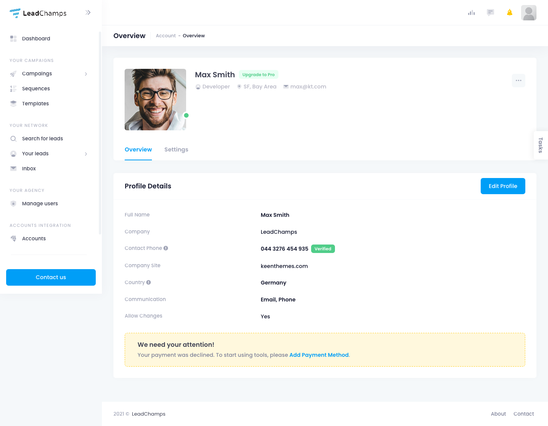Screen dimensions: 548x426
Task: Open the statistics chart icon in header
Action: click(471, 13)
